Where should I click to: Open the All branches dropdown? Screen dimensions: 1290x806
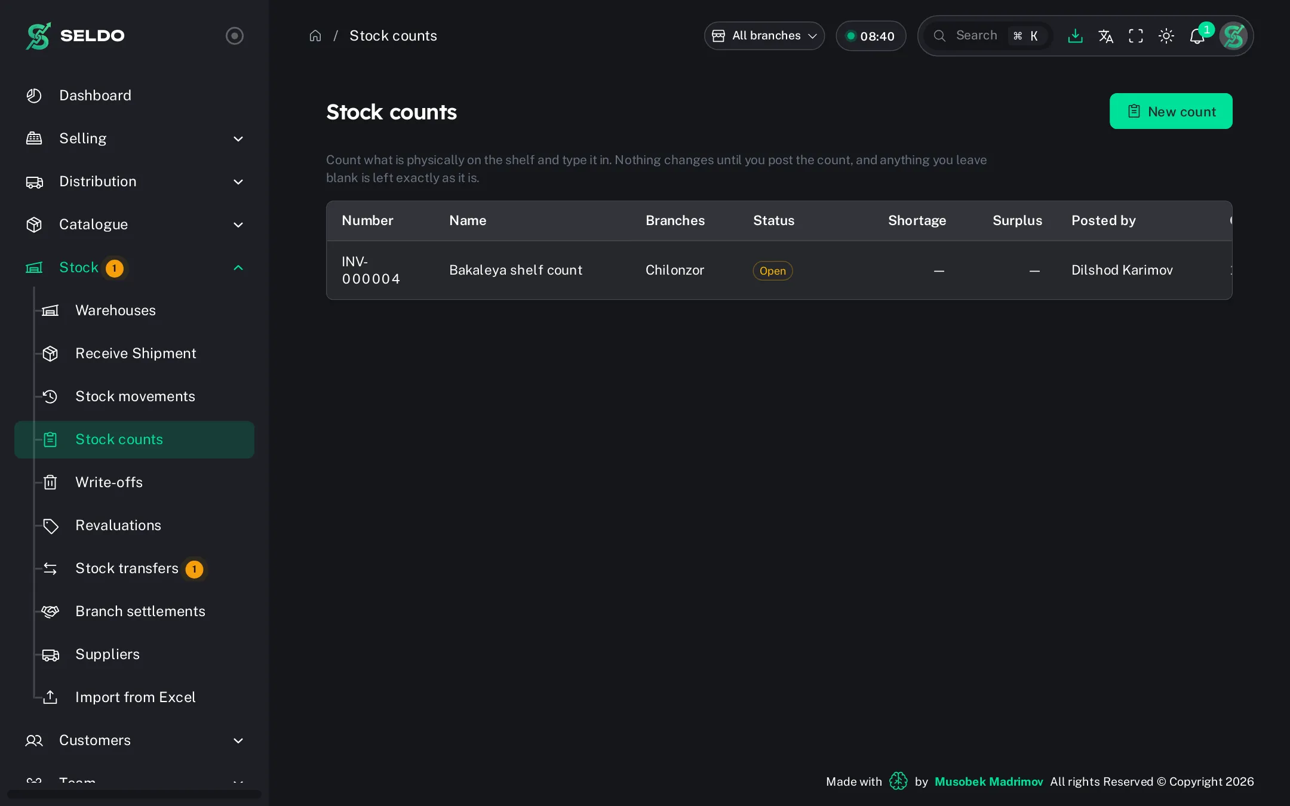click(764, 36)
